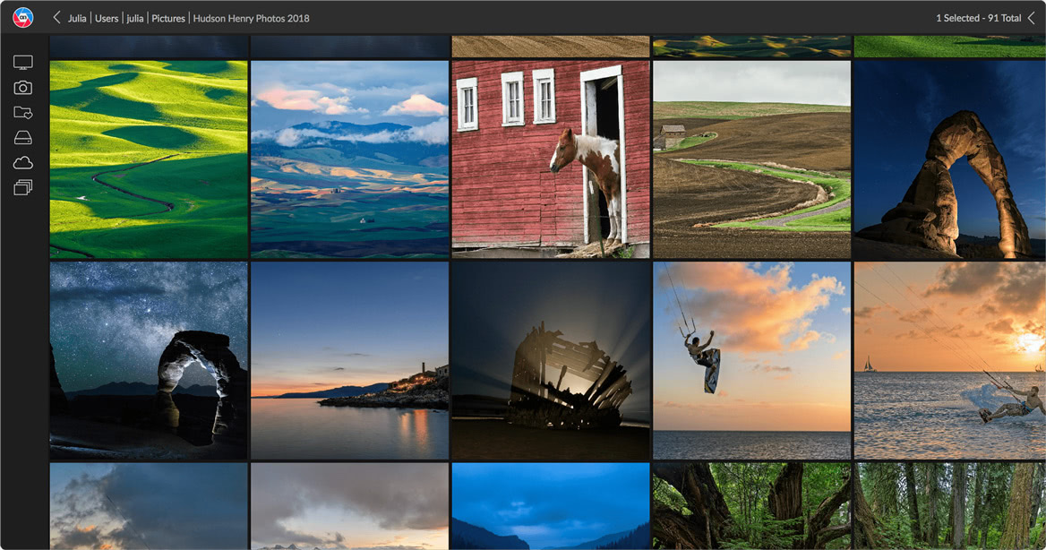Open the cataloged folders icon in sidebar

[23, 112]
